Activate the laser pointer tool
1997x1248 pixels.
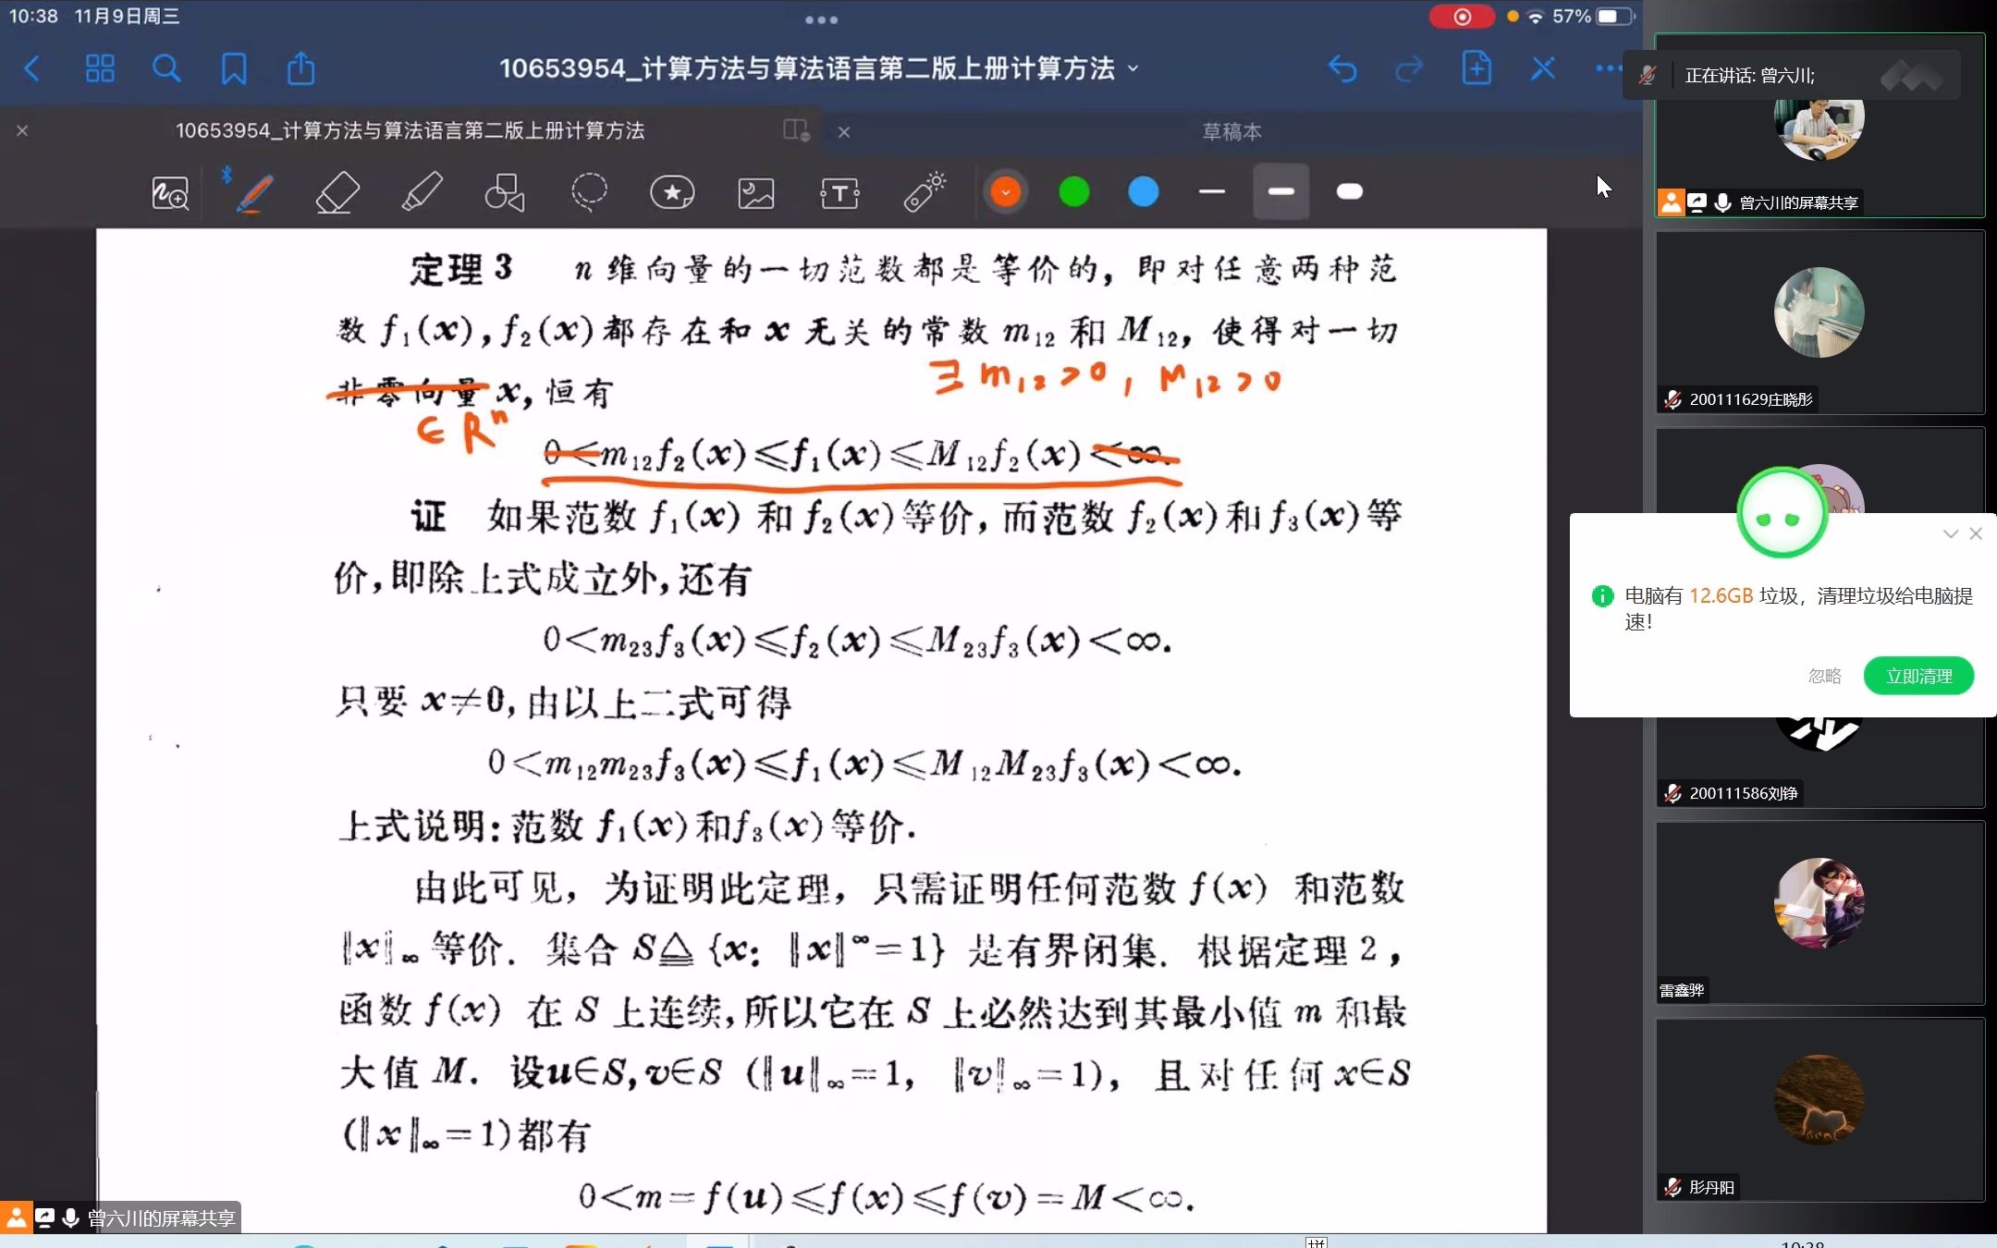[924, 192]
